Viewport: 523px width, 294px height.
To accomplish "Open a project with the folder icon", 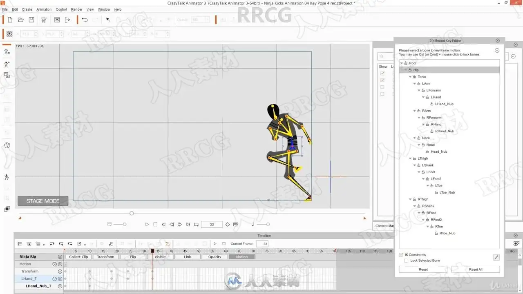I will tap(21, 20).
